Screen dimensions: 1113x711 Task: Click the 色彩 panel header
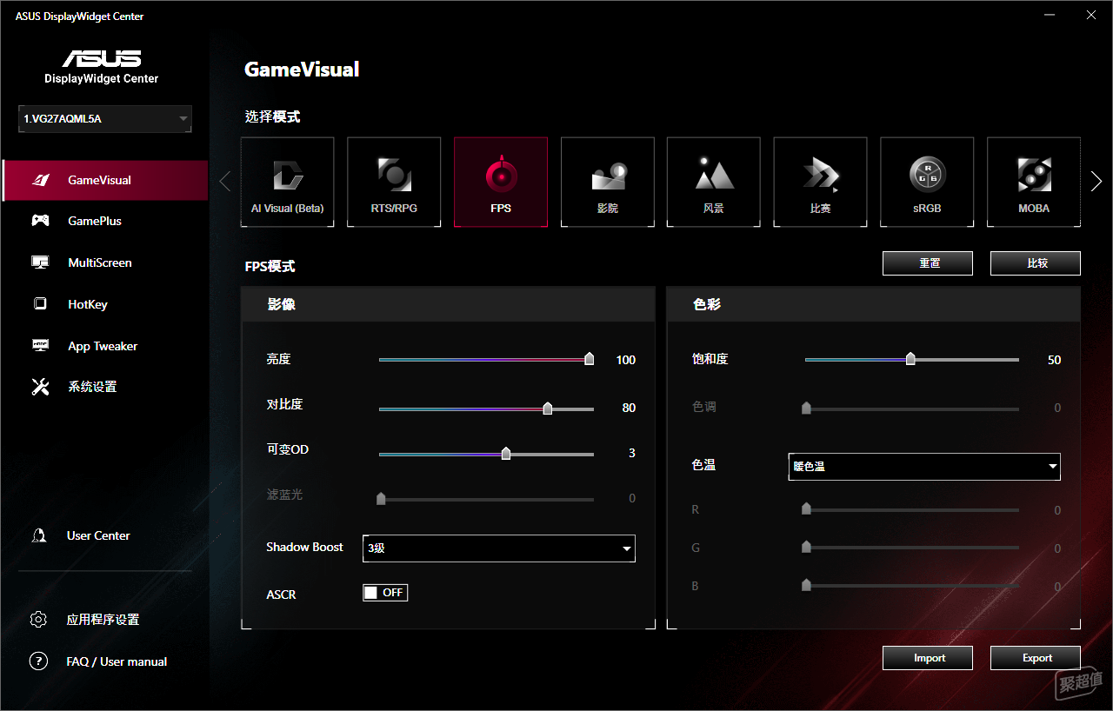click(x=874, y=304)
